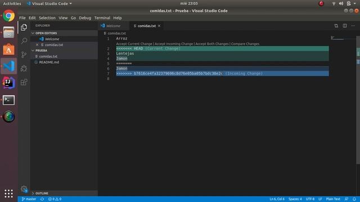Click the master branch indicator in status bar
The height and width of the screenshot is (202, 360).
coord(29,199)
